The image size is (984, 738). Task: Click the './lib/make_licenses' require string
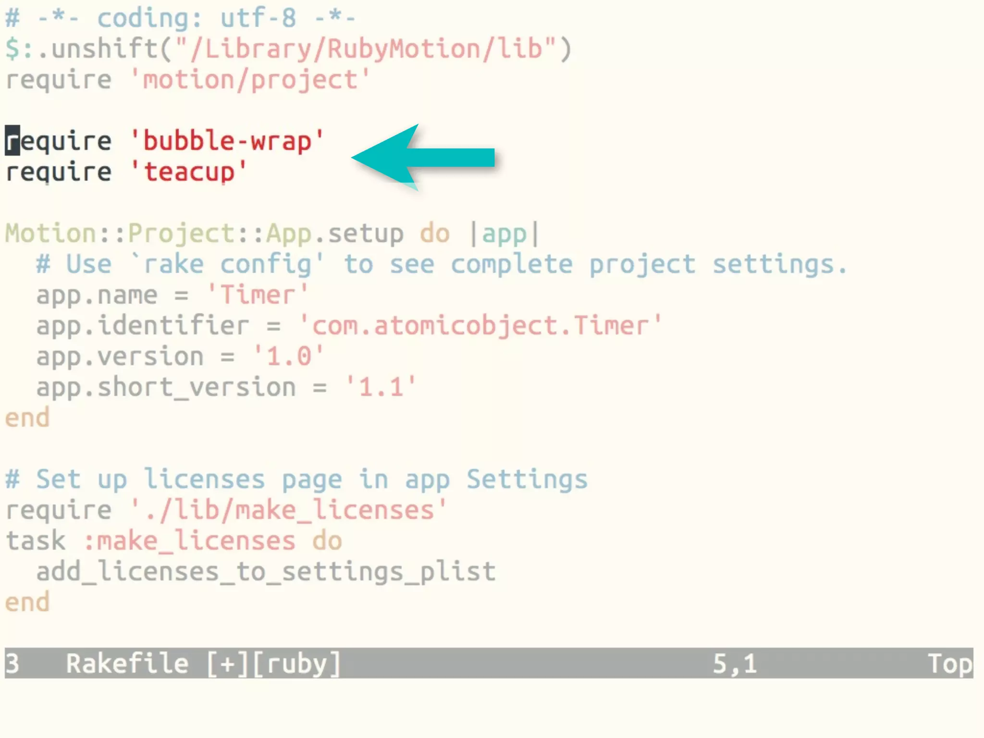pos(288,510)
